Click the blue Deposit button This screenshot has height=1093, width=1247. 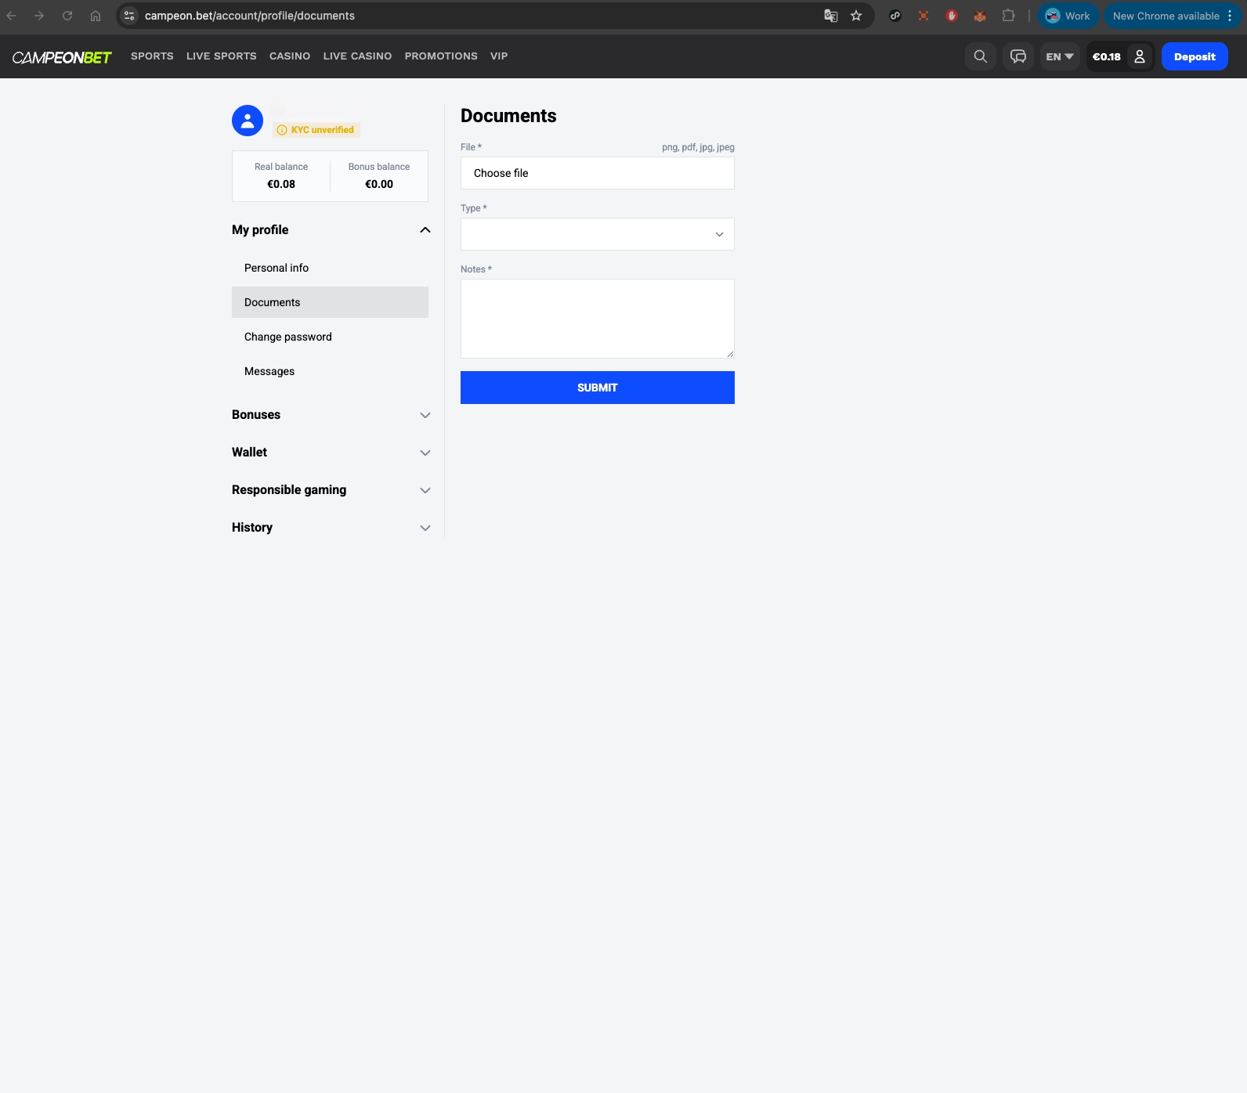point(1195,56)
